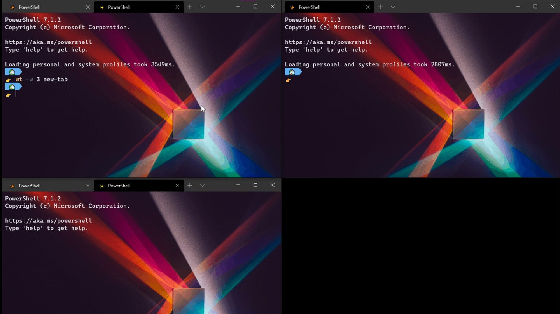Open a new tab with the plus icon, top-left window
This screenshot has height=314, width=560.
[190, 7]
